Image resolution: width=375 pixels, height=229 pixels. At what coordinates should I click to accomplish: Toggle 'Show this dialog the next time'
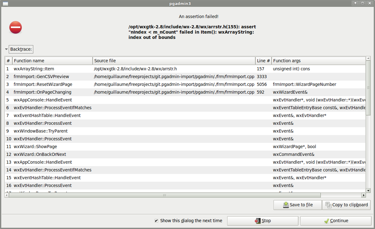[x=157, y=221]
